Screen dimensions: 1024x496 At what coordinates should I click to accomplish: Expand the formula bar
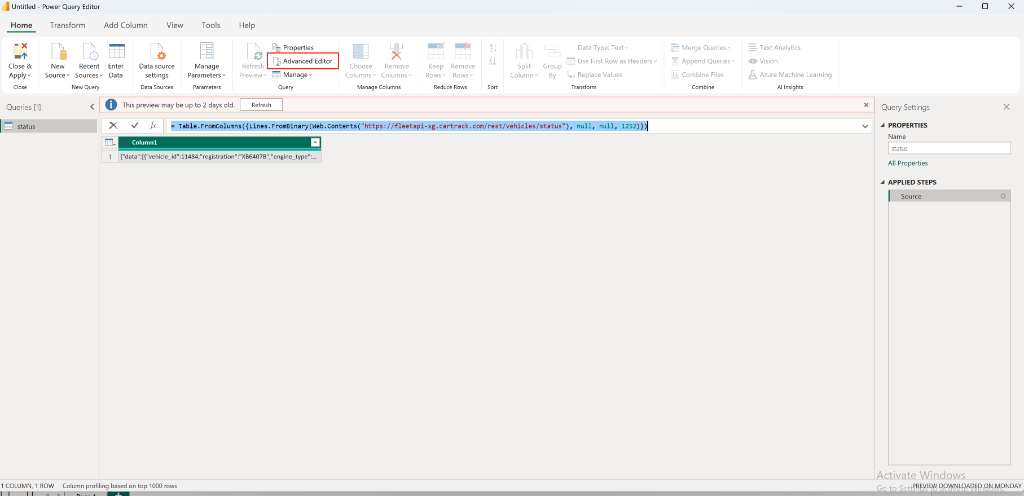click(865, 126)
